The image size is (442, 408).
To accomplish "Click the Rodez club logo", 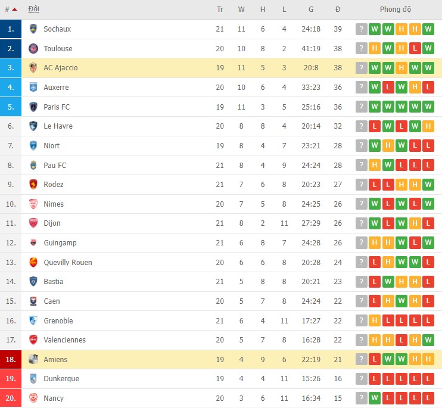I will click(x=33, y=185).
